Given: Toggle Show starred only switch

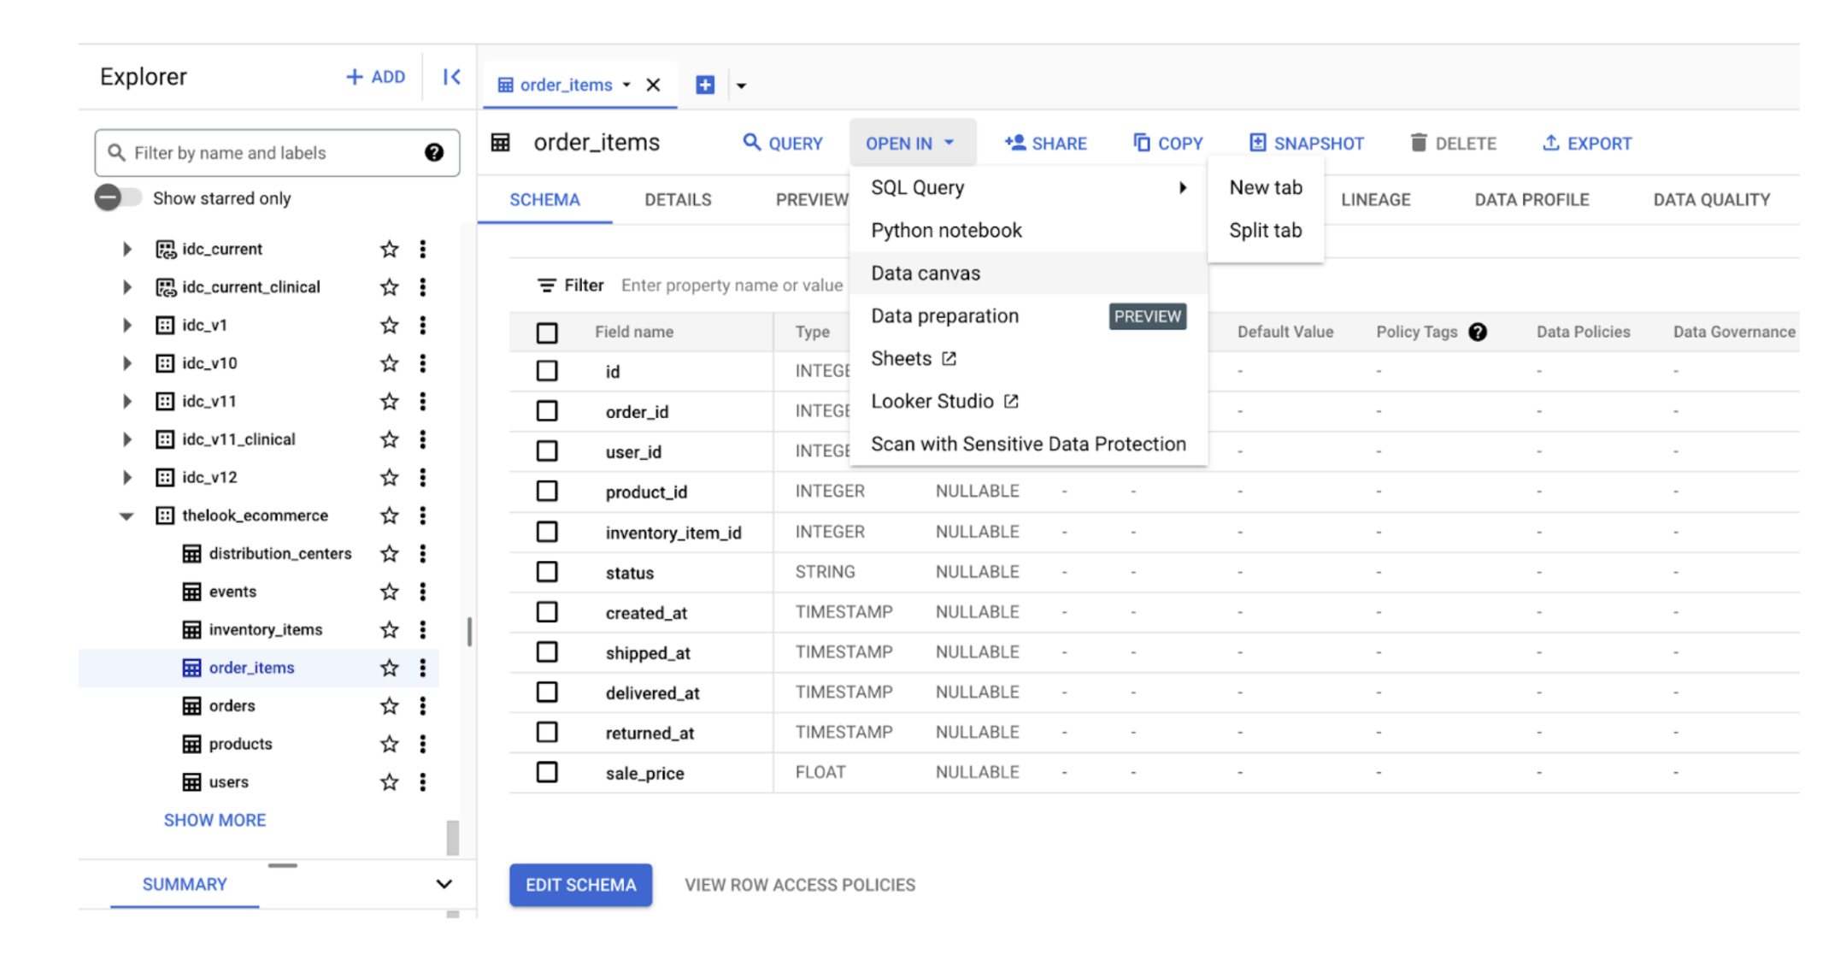Looking at the screenshot, I should click(118, 198).
